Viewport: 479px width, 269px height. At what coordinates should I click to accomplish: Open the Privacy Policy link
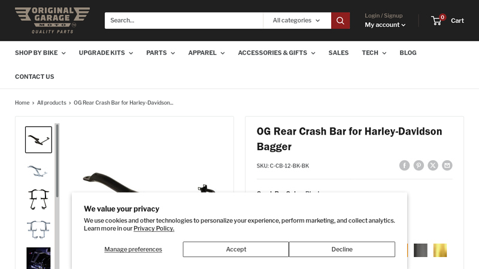pos(154,228)
